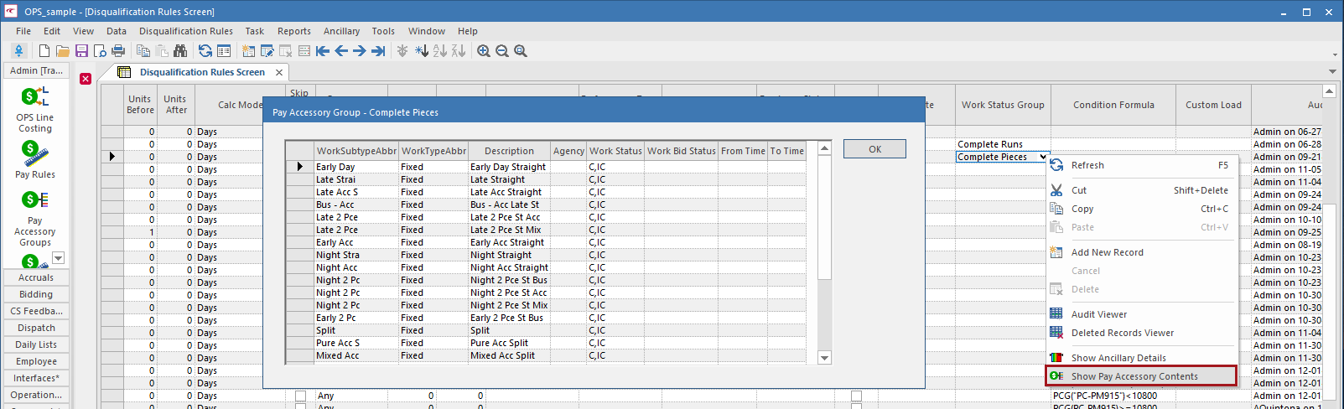Open the Employee sidebar group
Viewport: 1344px width, 409px height.
pyautogui.click(x=36, y=361)
